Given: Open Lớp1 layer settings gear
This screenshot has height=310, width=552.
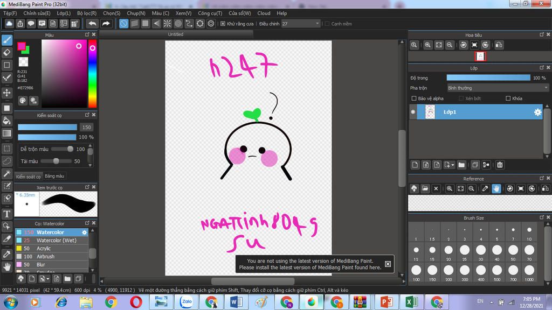Looking at the screenshot, I should coord(537,112).
